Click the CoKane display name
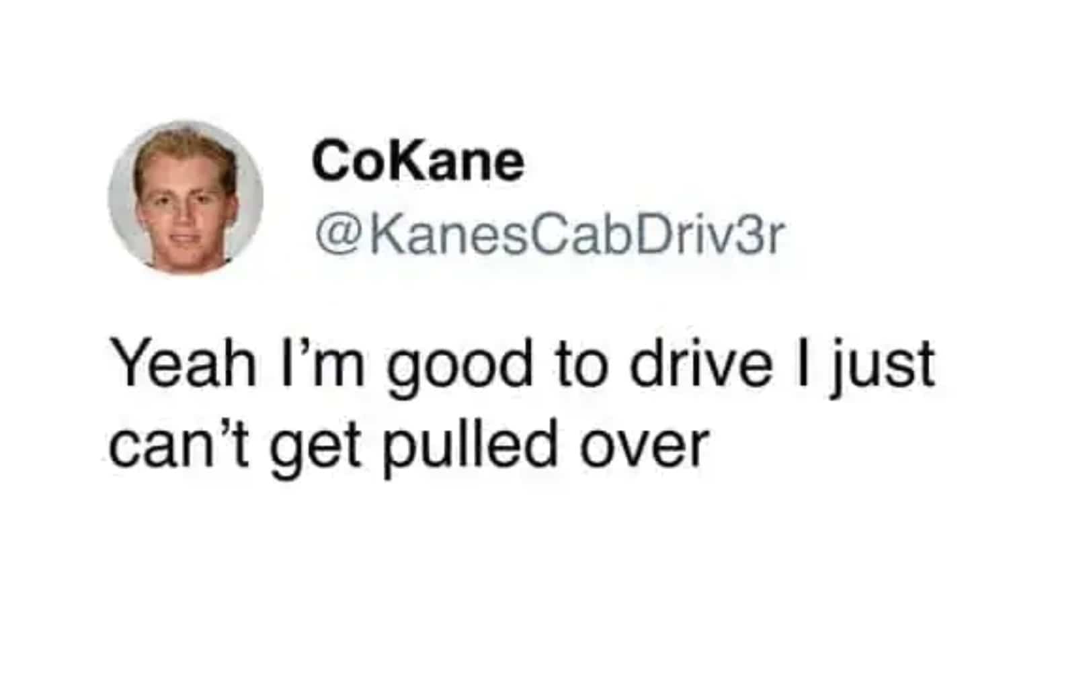This screenshot has height=680, width=1089. click(417, 161)
